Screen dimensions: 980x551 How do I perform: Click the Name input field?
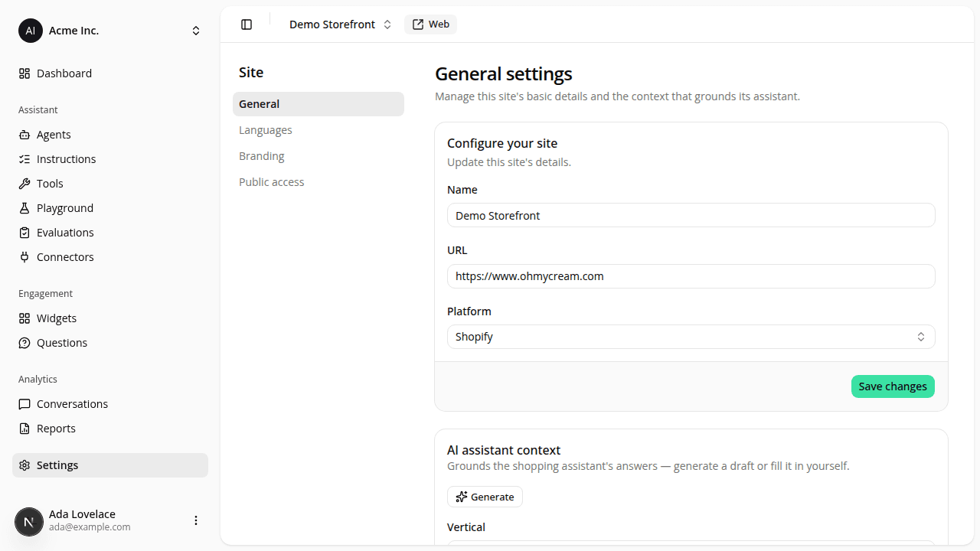pyautogui.click(x=691, y=215)
